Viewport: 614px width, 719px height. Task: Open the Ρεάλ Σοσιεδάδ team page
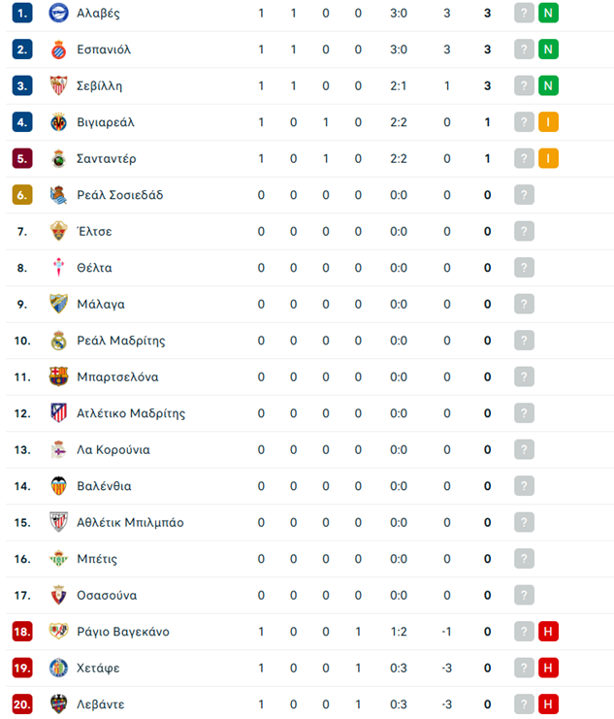point(119,195)
